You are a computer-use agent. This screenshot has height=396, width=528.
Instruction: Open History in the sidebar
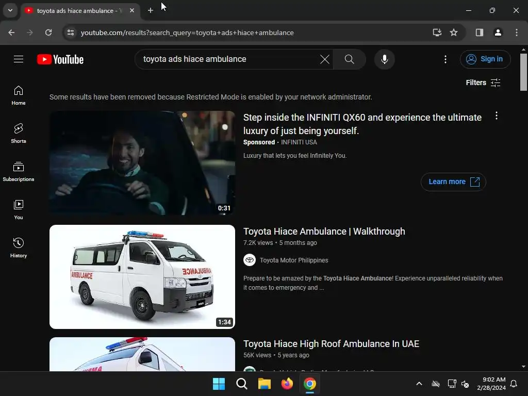tap(19, 247)
